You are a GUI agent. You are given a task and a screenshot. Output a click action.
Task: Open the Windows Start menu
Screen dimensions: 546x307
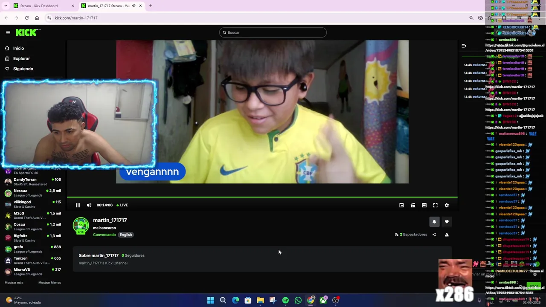(x=210, y=300)
